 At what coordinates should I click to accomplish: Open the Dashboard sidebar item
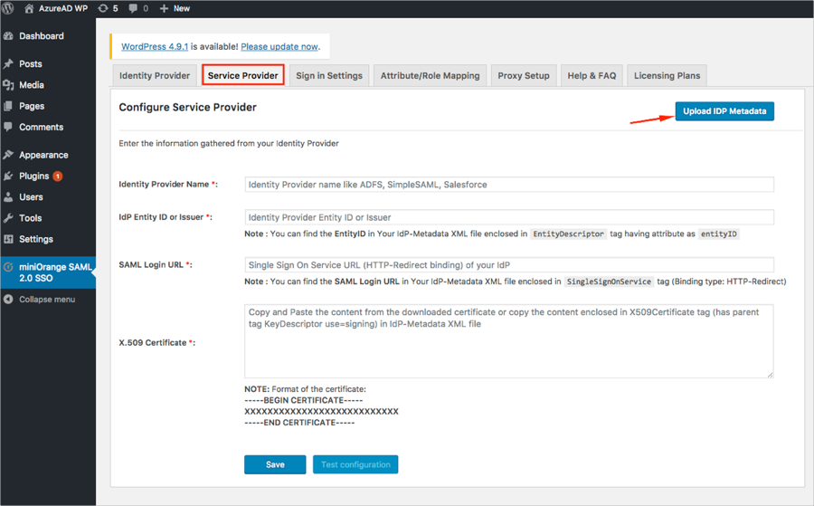pyautogui.click(x=41, y=36)
